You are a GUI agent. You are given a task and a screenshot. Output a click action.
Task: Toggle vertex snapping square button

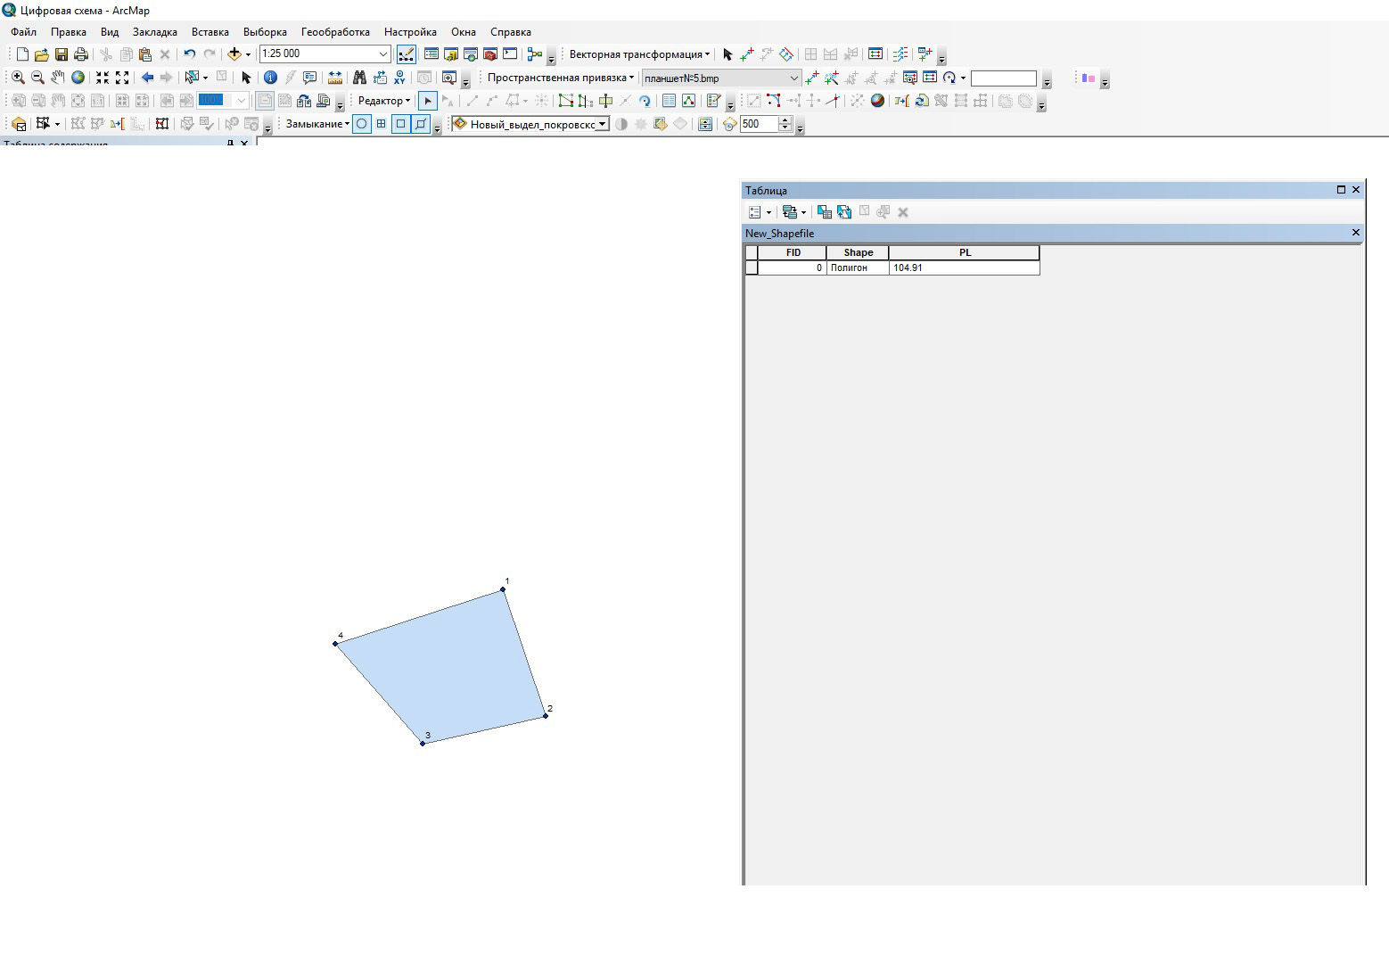[x=400, y=124]
